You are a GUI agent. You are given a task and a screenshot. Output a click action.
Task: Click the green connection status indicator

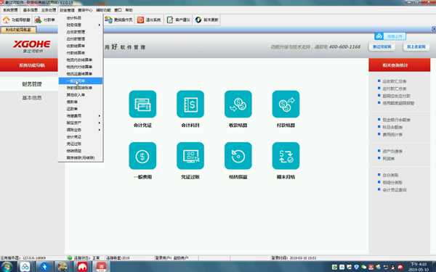70,257
